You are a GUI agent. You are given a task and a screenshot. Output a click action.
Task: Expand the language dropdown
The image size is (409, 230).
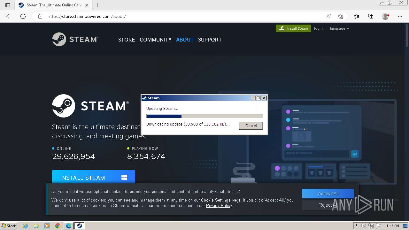pyautogui.click(x=339, y=28)
